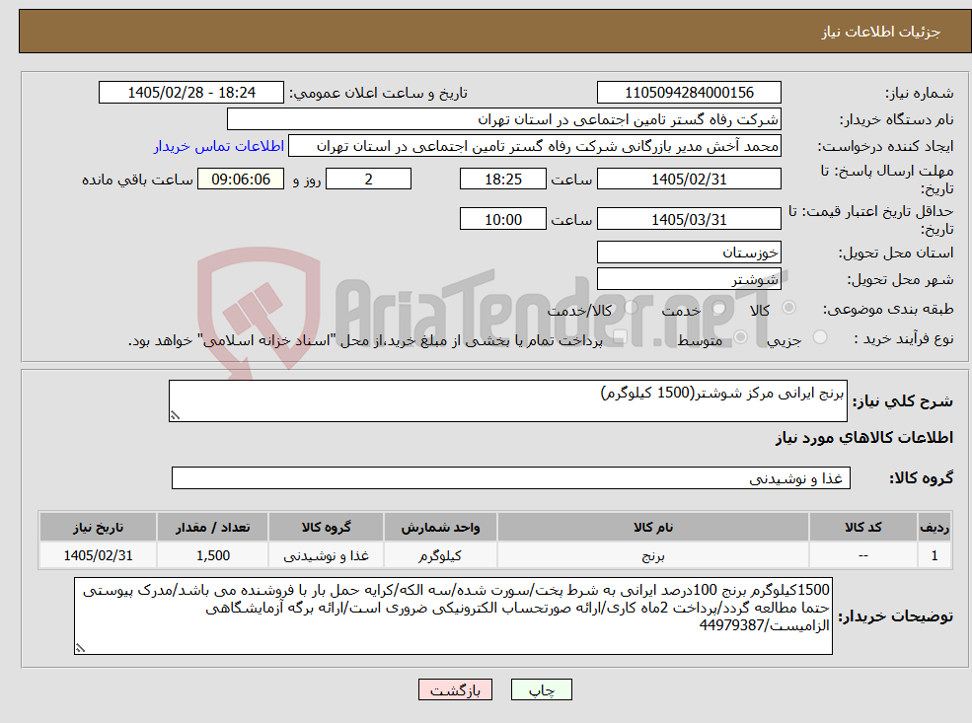
Task: Click price validity time 10:00 field
Action: 502,219
